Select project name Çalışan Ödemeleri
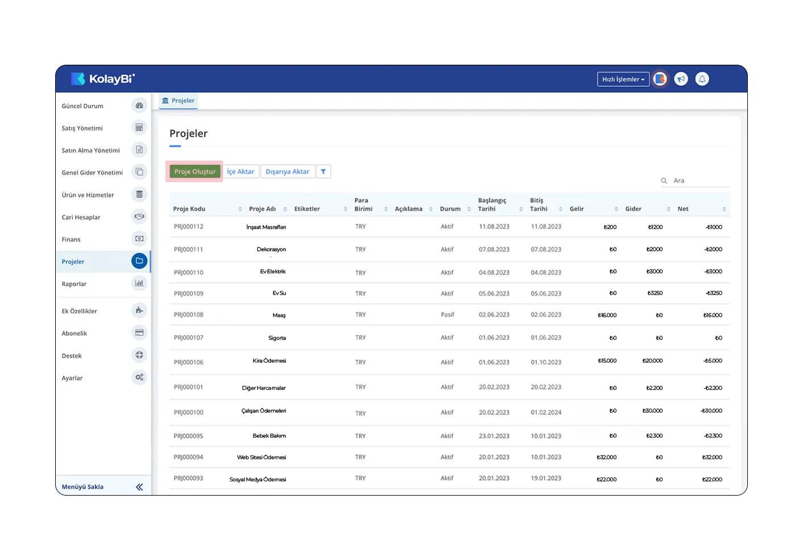803x545 pixels. (x=264, y=410)
